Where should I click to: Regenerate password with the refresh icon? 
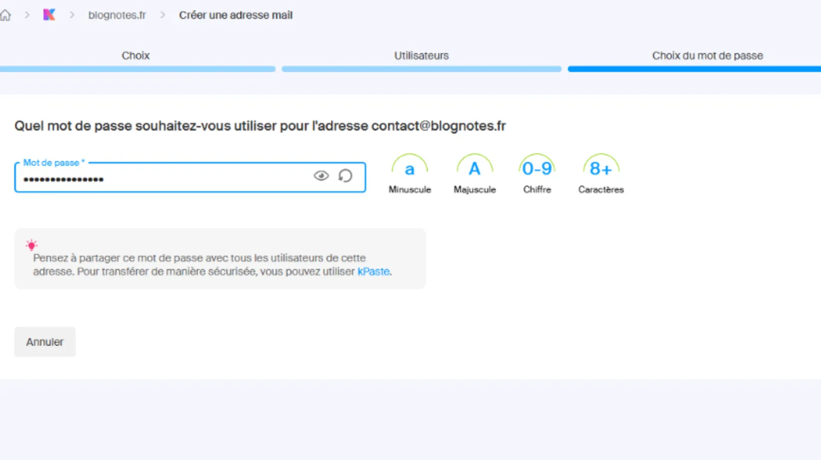pos(345,176)
